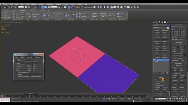Click the Pin Stack icon below modifier stack
Screen dimensions: 188x105
(x=155, y=73)
